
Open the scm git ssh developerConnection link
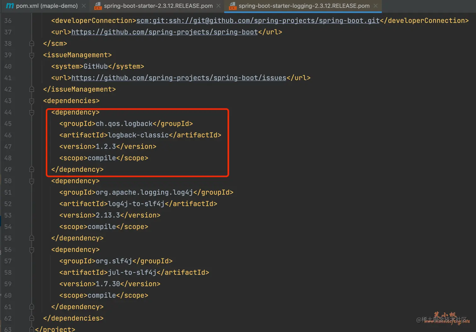258,20
